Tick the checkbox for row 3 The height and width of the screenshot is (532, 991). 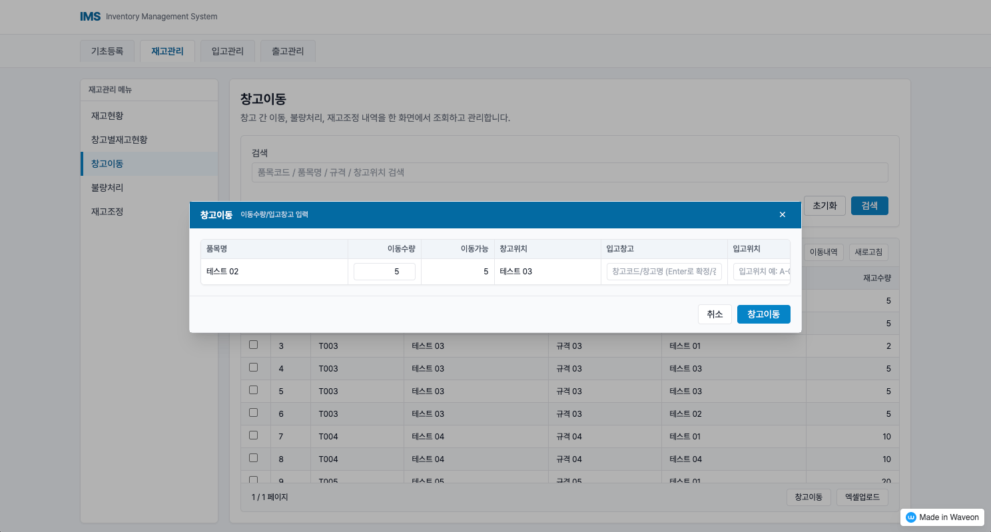(253, 345)
